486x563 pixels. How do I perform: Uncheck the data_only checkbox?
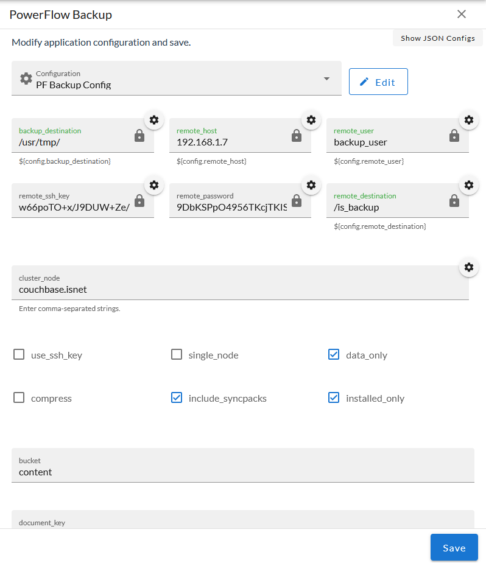334,355
